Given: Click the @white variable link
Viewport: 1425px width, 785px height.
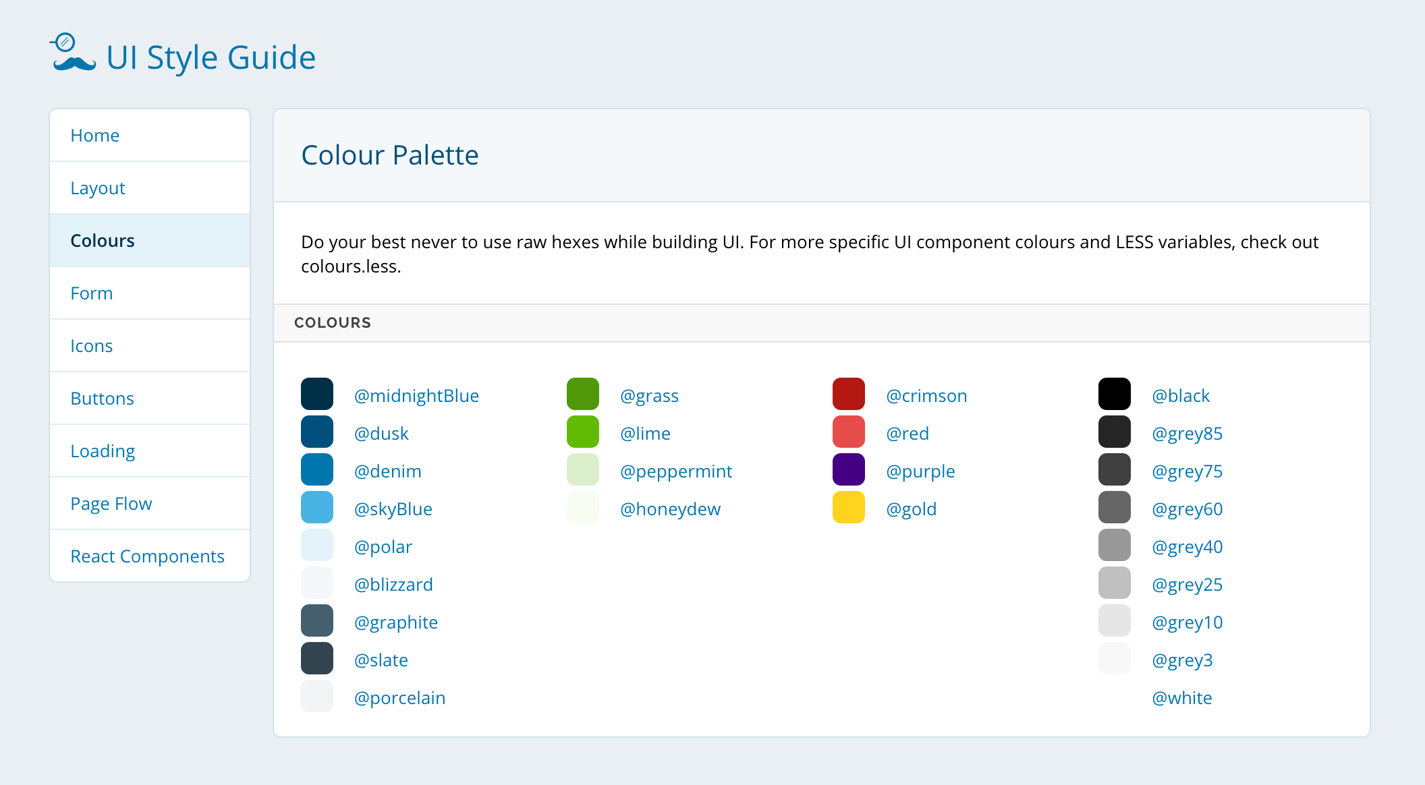Looking at the screenshot, I should 1183,697.
